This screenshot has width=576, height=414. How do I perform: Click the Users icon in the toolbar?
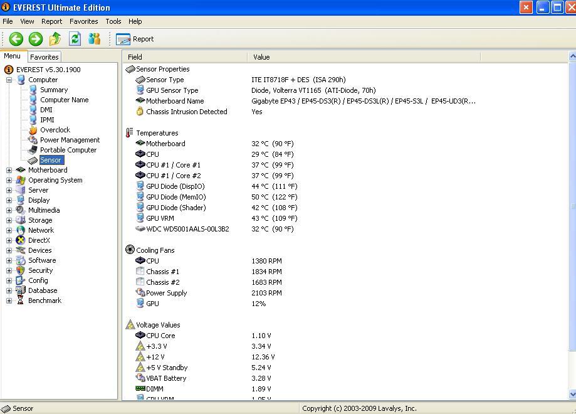click(x=94, y=39)
